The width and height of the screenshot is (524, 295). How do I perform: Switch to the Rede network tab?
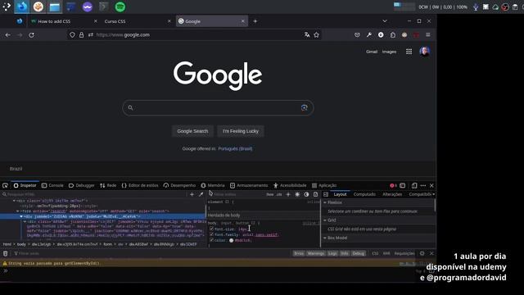click(x=108, y=186)
